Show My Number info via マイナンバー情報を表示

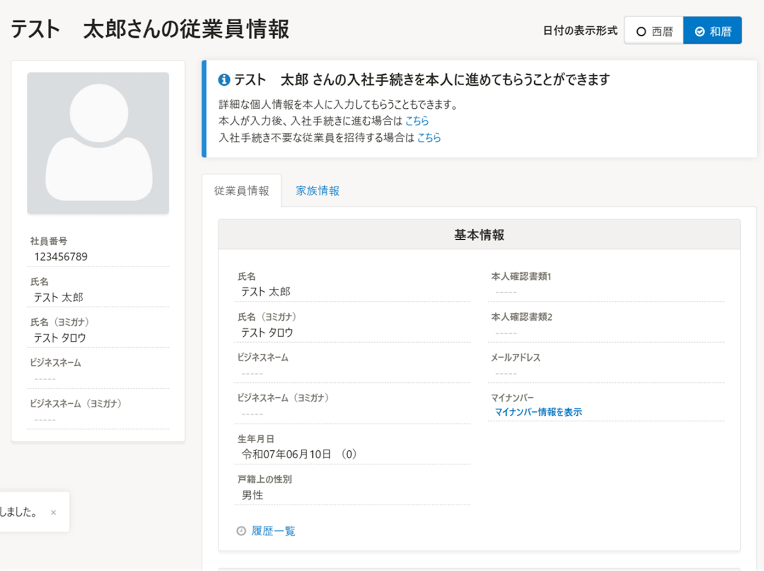coord(538,412)
